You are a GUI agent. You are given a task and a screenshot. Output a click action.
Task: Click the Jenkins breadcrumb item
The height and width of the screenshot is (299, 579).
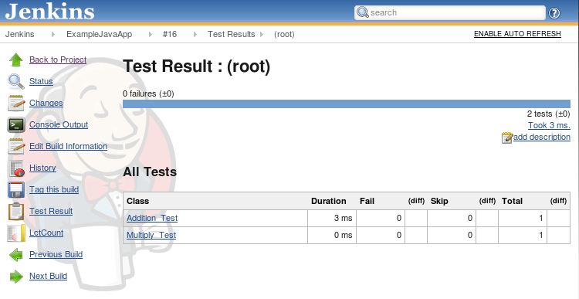(x=19, y=34)
